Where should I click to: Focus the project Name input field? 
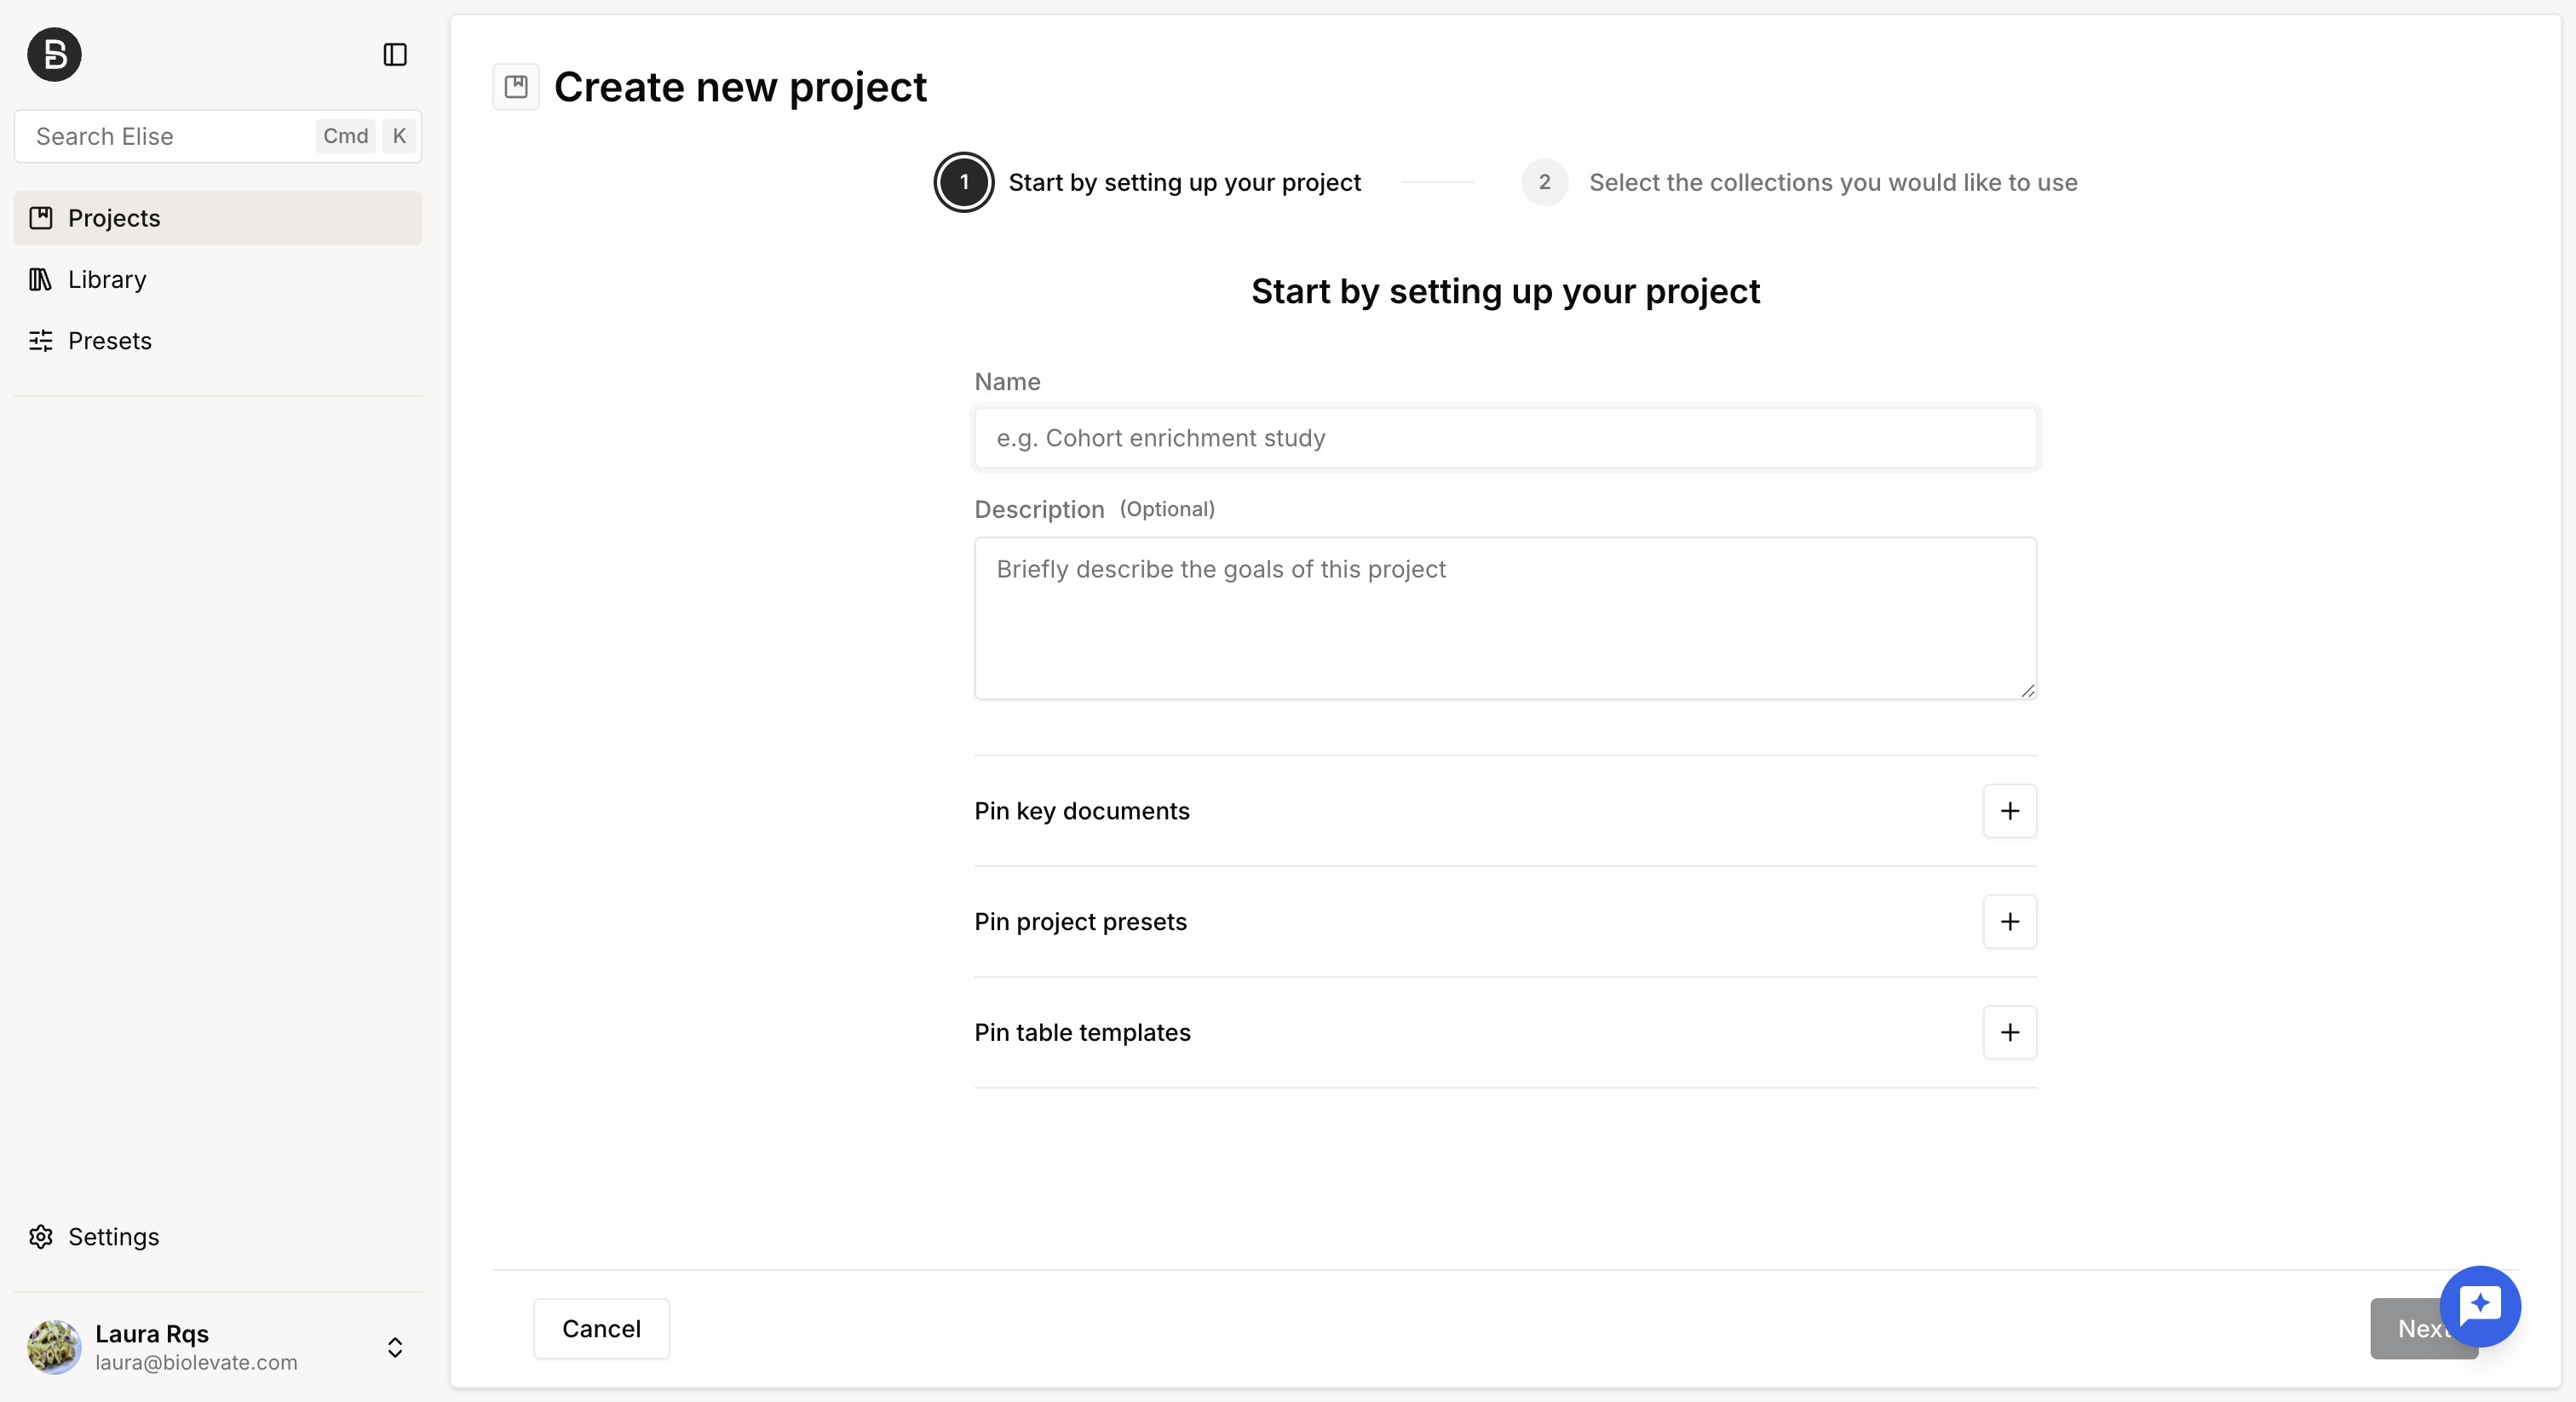(1505, 438)
